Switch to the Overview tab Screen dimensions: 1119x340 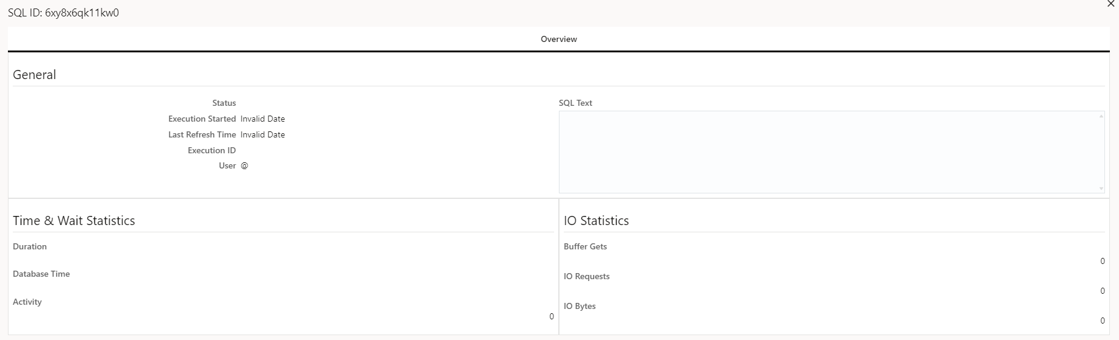tap(558, 39)
